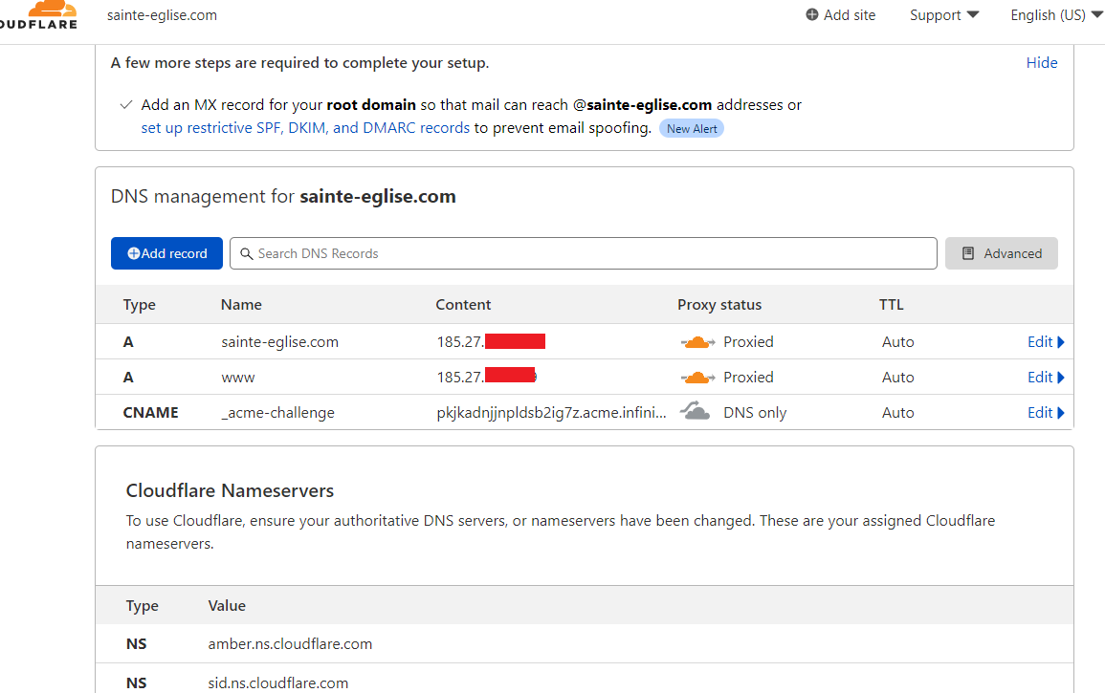
Task: Click the gray DNS only cloud icon
Action: point(695,412)
